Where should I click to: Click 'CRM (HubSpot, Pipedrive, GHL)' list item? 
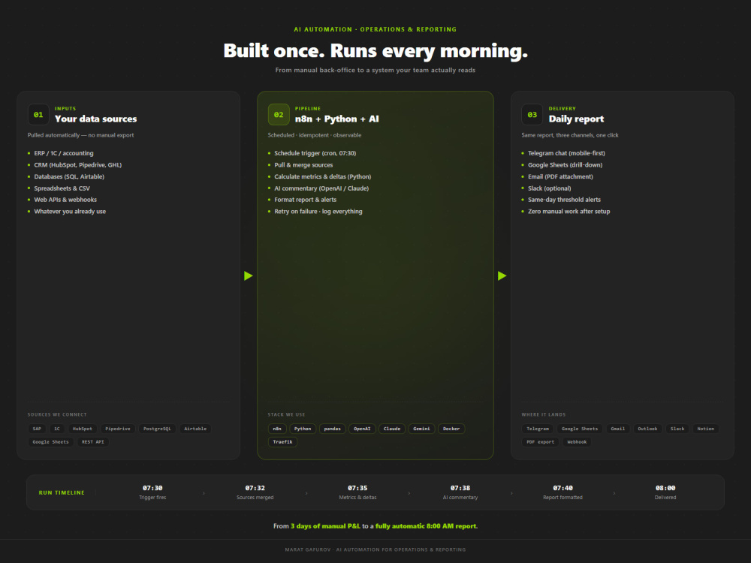(x=77, y=164)
